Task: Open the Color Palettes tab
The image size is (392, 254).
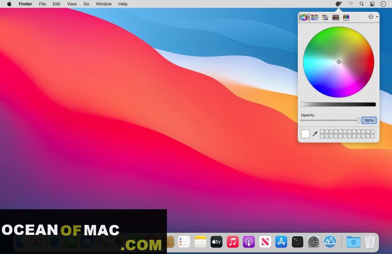Action: pyautogui.click(x=325, y=17)
